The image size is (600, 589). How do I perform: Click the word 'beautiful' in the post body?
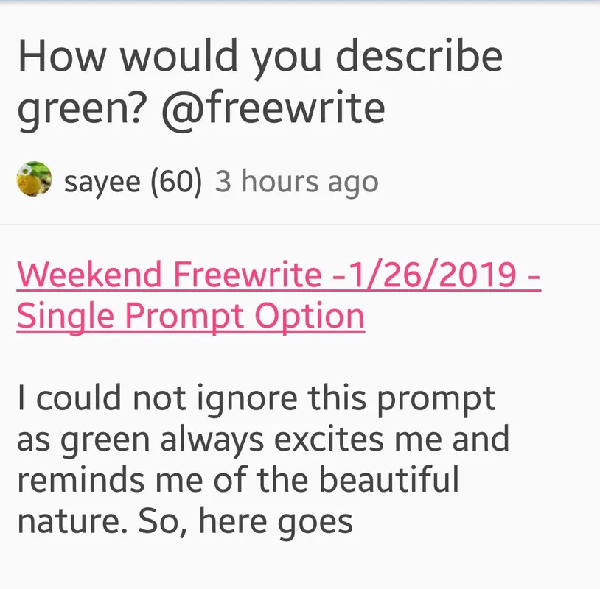[x=388, y=479]
